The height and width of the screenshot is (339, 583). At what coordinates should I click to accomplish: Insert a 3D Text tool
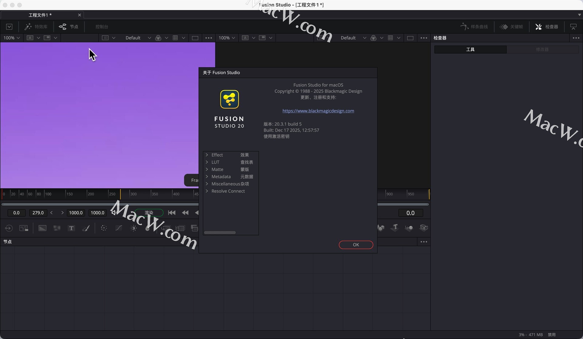pyautogui.click(x=395, y=228)
